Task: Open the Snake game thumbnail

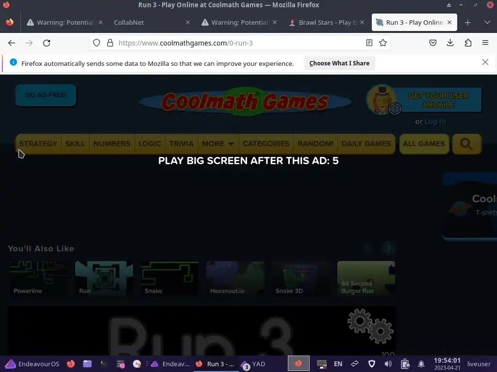Action: tap(169, 279)
